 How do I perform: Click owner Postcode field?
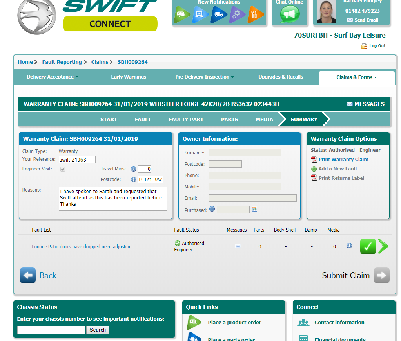225,164
